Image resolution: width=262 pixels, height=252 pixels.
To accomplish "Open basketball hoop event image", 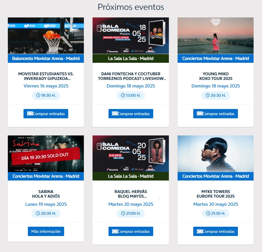I will pos(46,36).
